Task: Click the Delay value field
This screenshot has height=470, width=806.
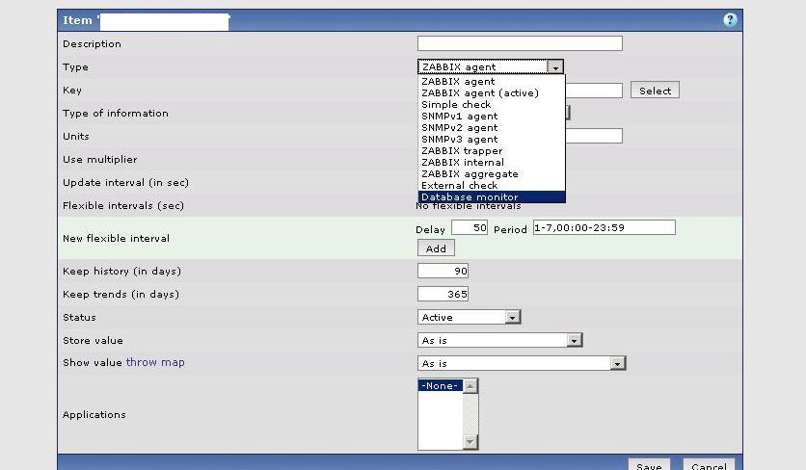Action: (470, 227)
